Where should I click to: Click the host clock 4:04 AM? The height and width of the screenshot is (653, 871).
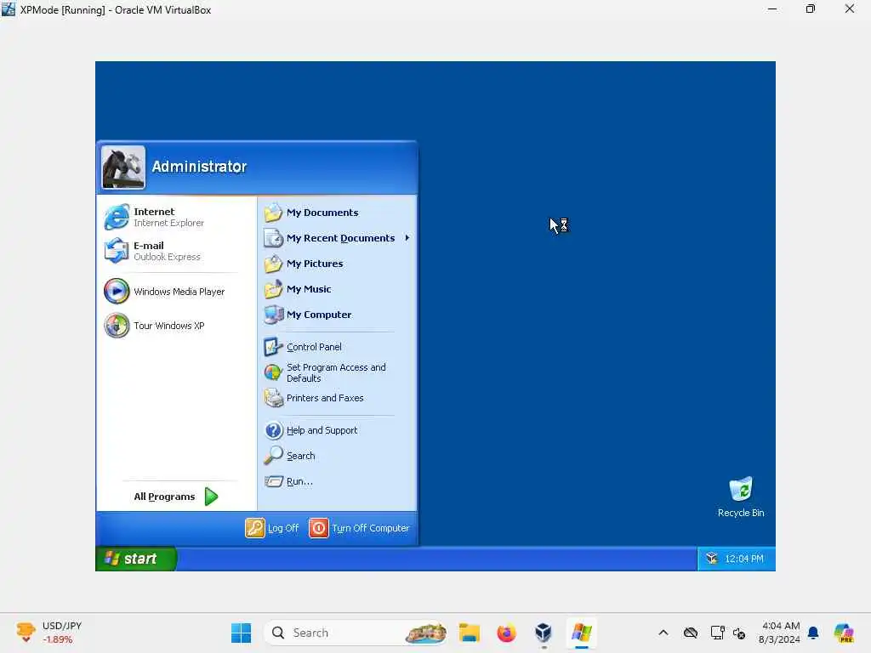780,633
